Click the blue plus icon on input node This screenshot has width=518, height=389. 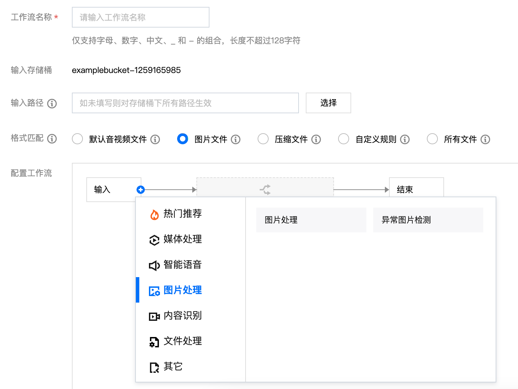[141, 190]
